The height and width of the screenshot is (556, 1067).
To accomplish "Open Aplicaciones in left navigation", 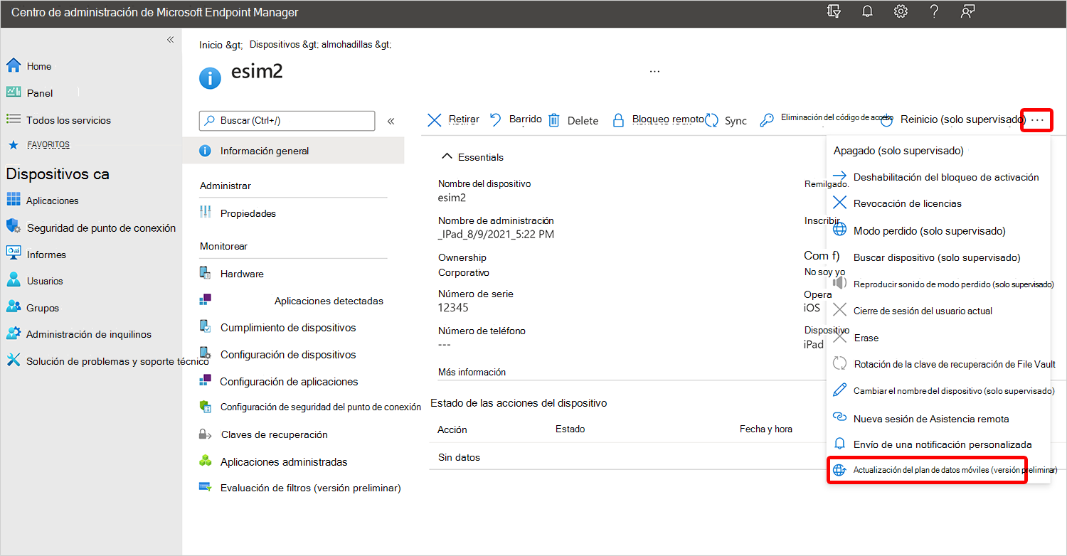I will [53, 201].
